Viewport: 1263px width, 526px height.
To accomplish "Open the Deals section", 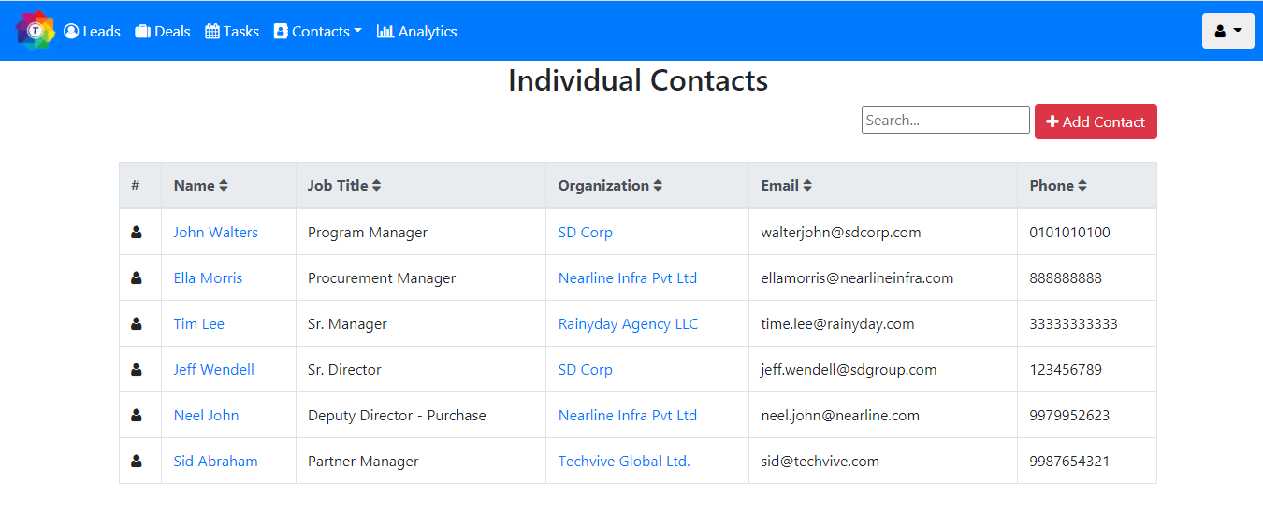I will [163, 31].
